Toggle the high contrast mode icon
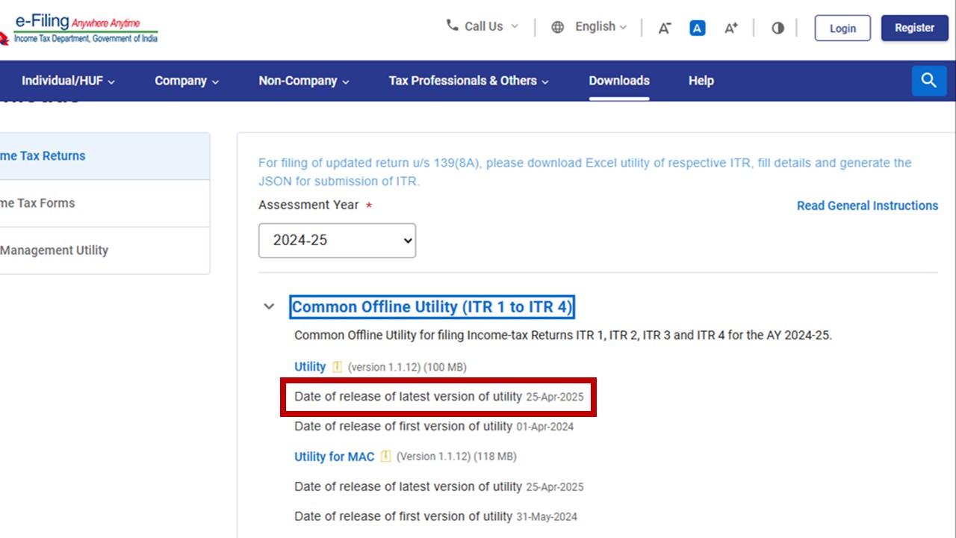Image resolution: width=956 pixels, height=538 pixels. tap(777, 28)
